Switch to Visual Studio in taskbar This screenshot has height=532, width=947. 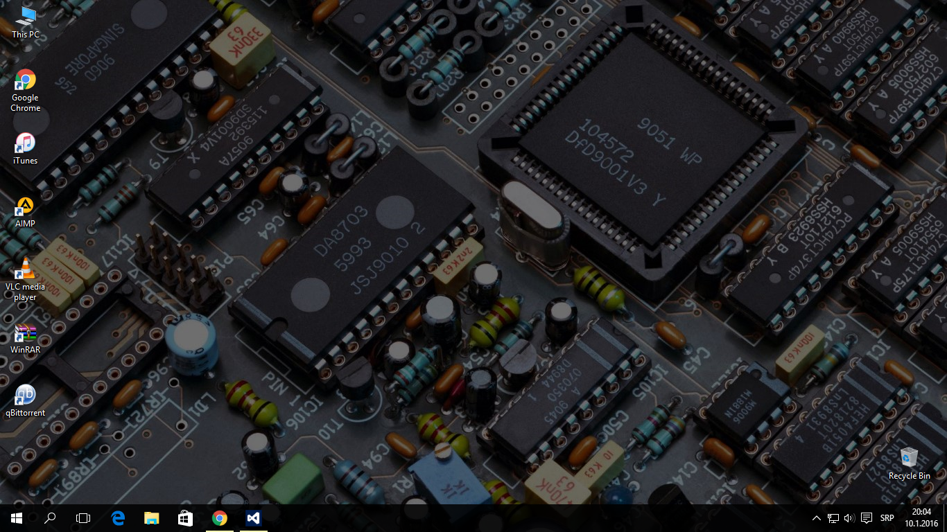[253, 517]
